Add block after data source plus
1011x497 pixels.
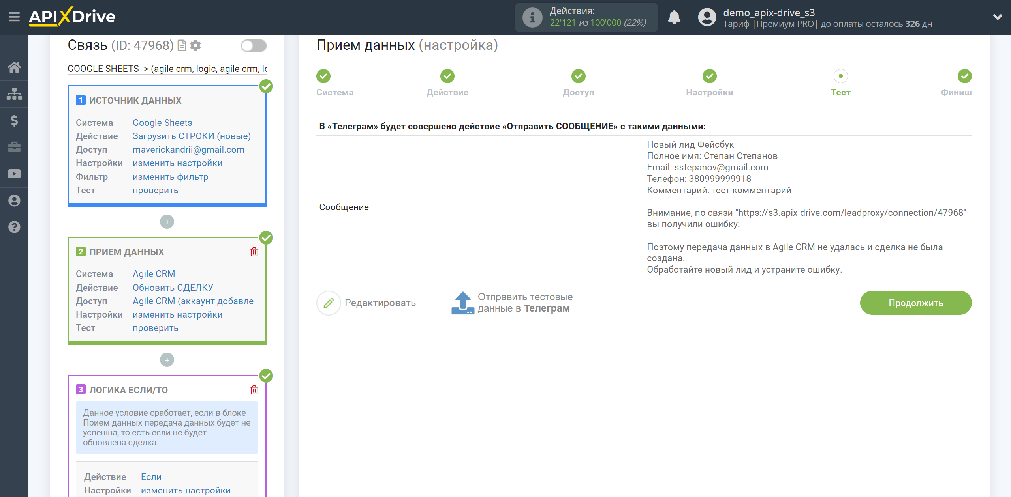point(167,222)
